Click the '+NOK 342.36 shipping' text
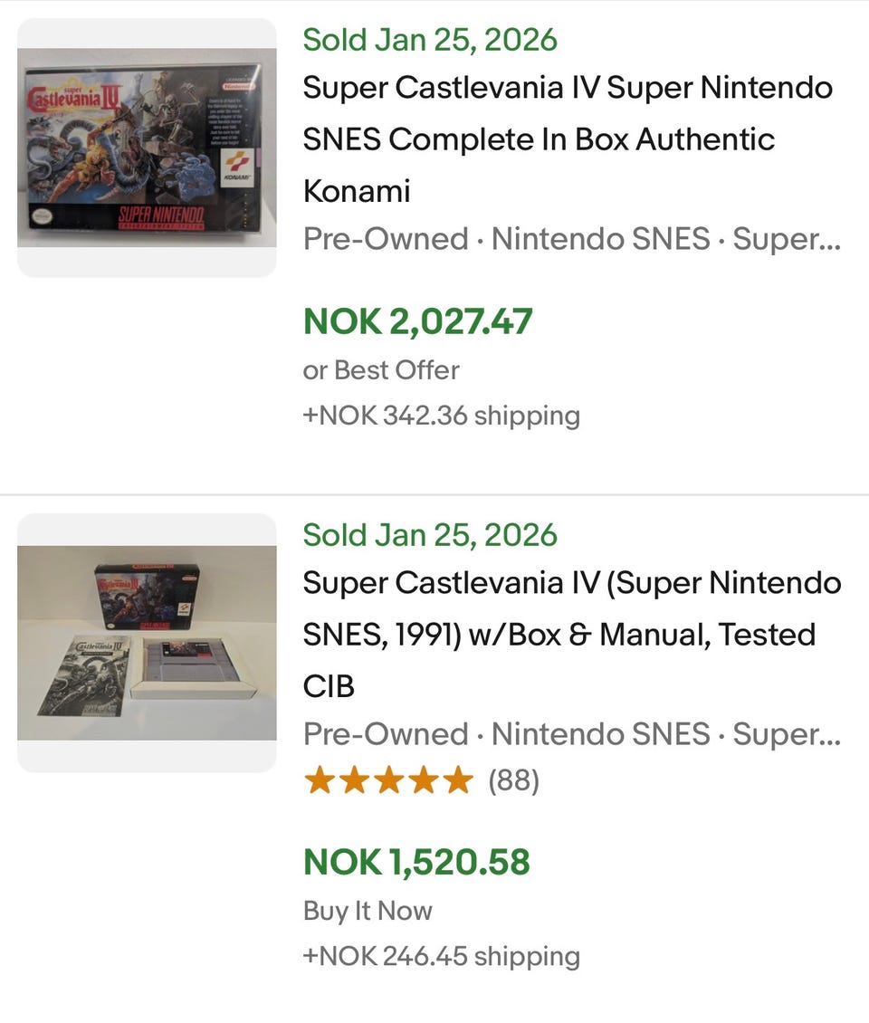This screenshot has height=1023, width=869. click(x=441, y=416)
